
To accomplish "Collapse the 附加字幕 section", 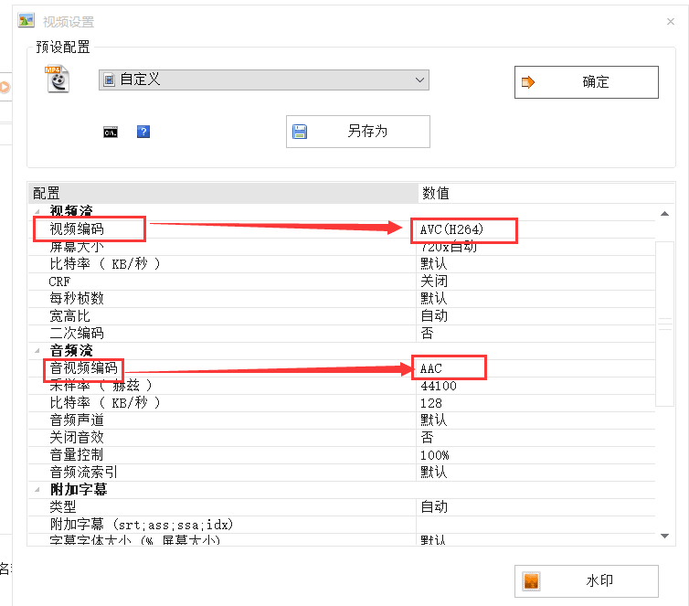I will (38, 490).
